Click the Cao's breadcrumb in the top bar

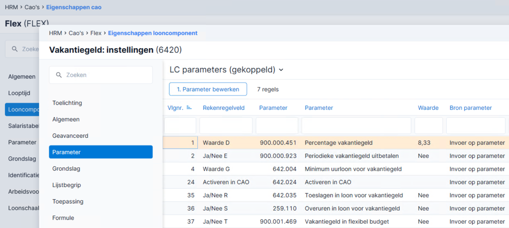32,7
